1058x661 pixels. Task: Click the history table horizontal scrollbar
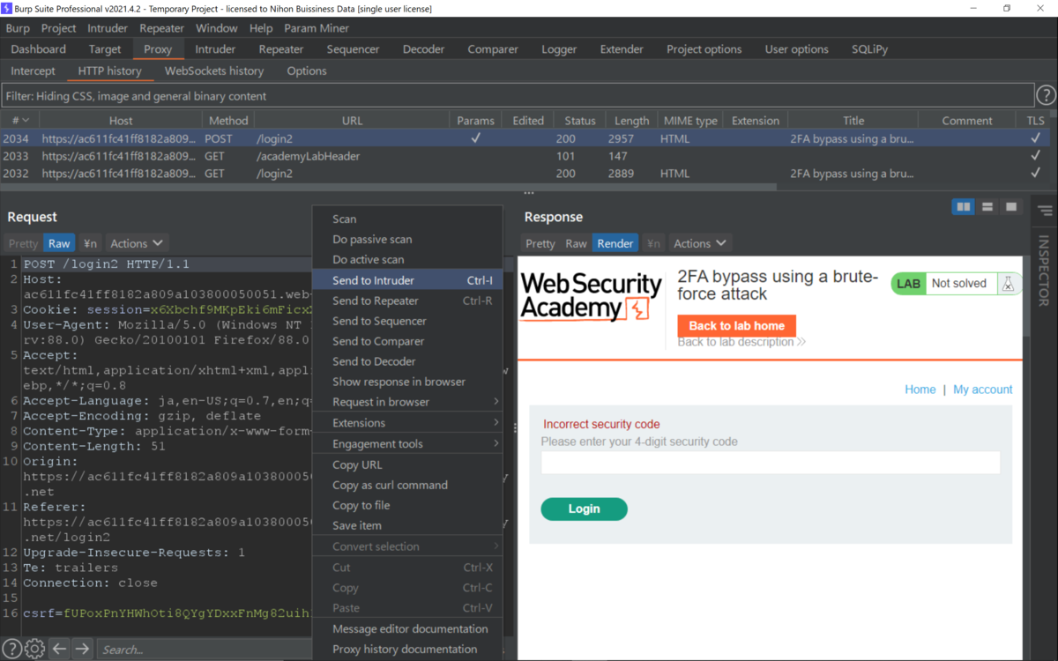click(x=388, y=186)
